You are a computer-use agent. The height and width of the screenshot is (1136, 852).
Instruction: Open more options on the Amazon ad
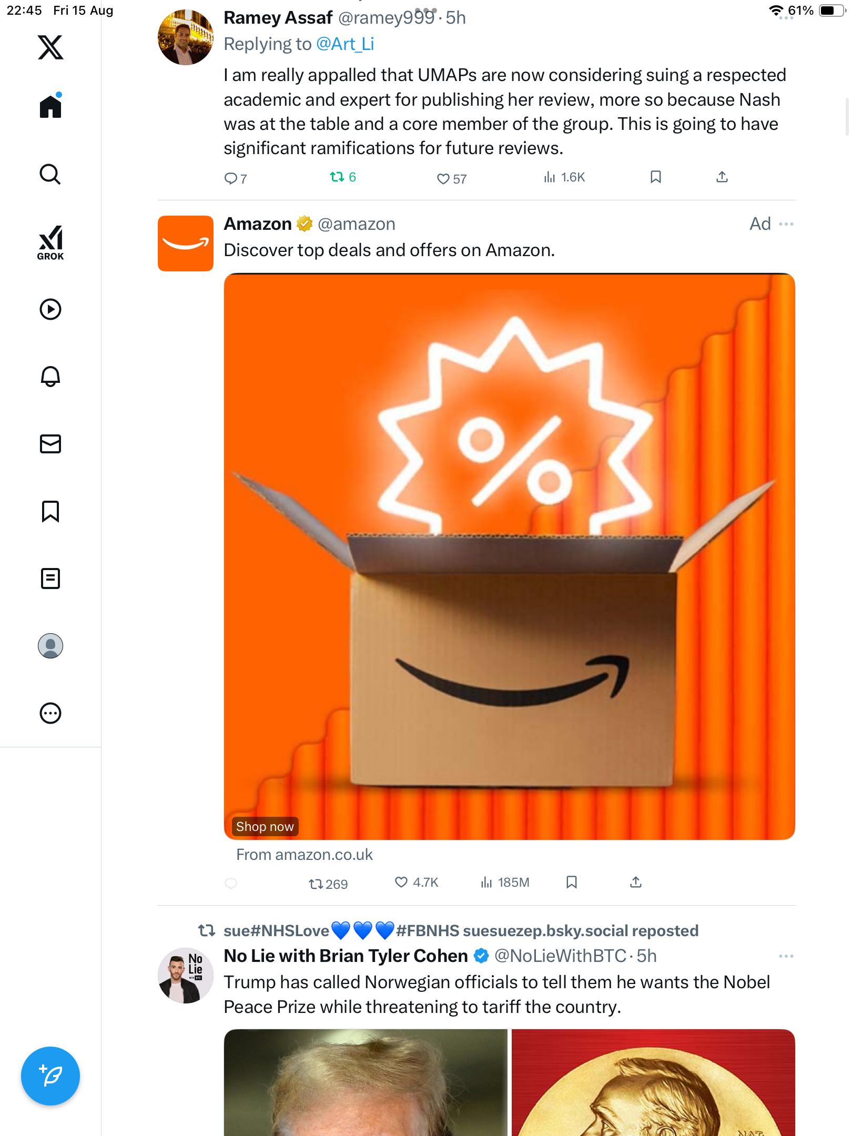pos(786,224)
